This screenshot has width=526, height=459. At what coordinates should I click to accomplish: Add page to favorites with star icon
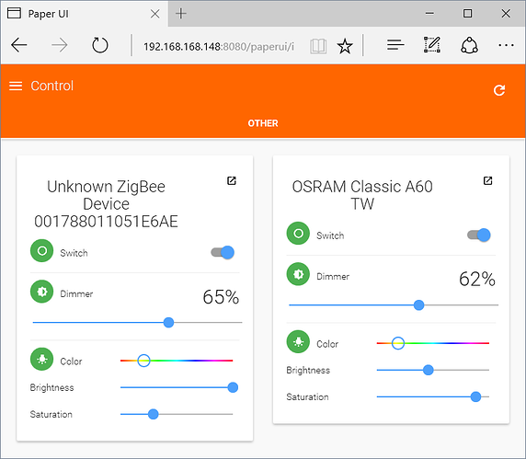345,46
